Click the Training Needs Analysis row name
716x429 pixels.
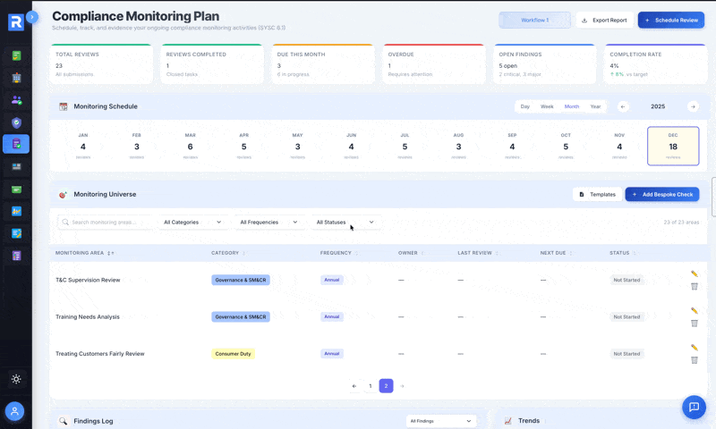pyautogui.click(x=88, y=317)
